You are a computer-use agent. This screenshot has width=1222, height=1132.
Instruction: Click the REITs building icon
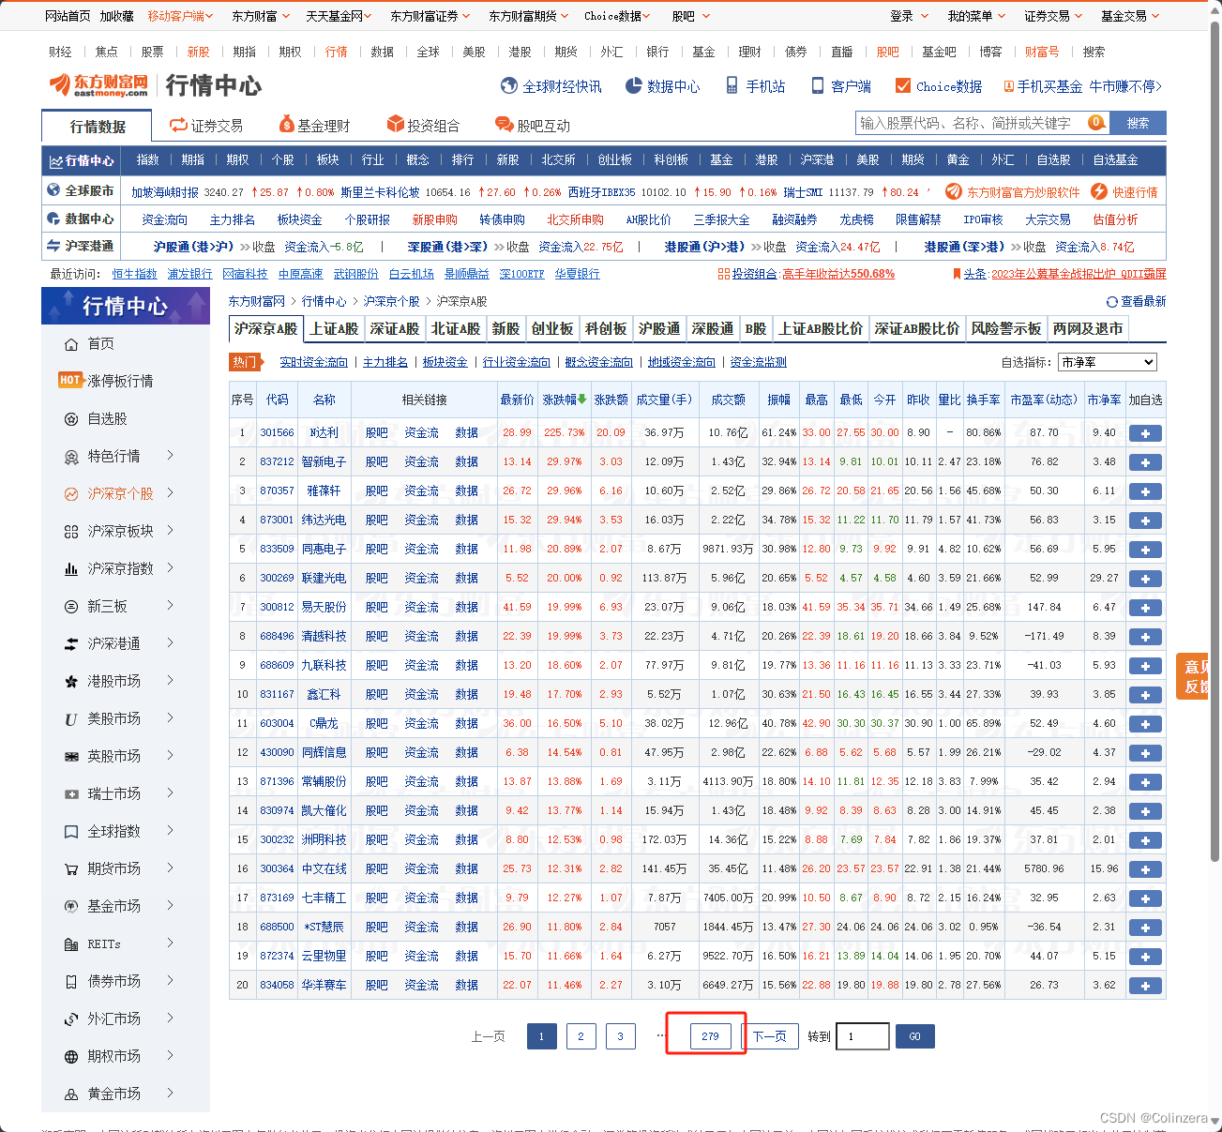tap(71, 944)
